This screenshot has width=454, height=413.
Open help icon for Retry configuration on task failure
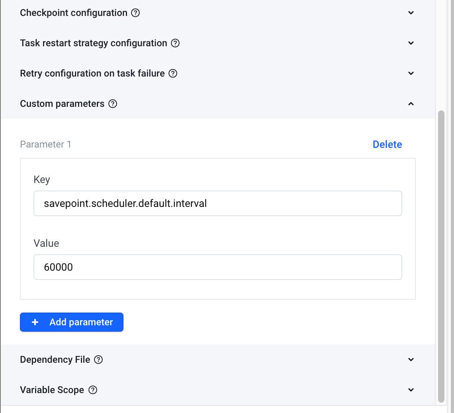click(173, 73)
